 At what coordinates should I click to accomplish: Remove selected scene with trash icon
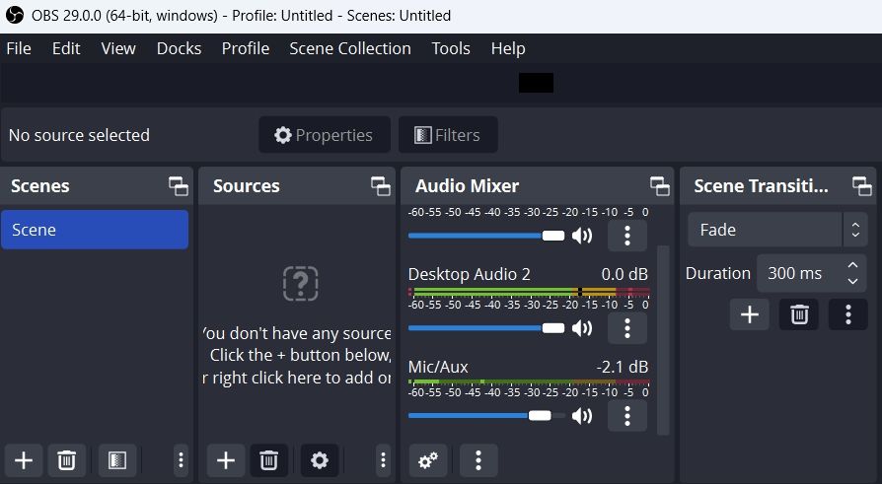point(66,460)
